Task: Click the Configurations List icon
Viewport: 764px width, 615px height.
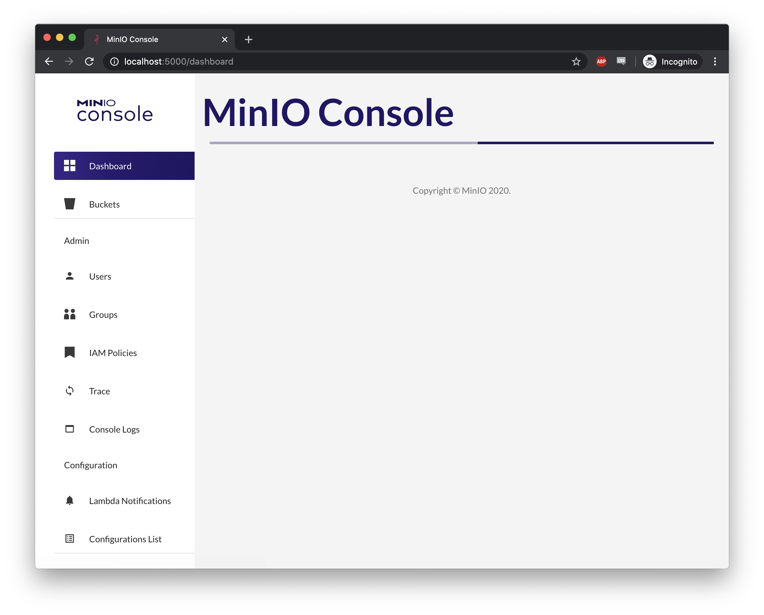Action: coord(69,539)
